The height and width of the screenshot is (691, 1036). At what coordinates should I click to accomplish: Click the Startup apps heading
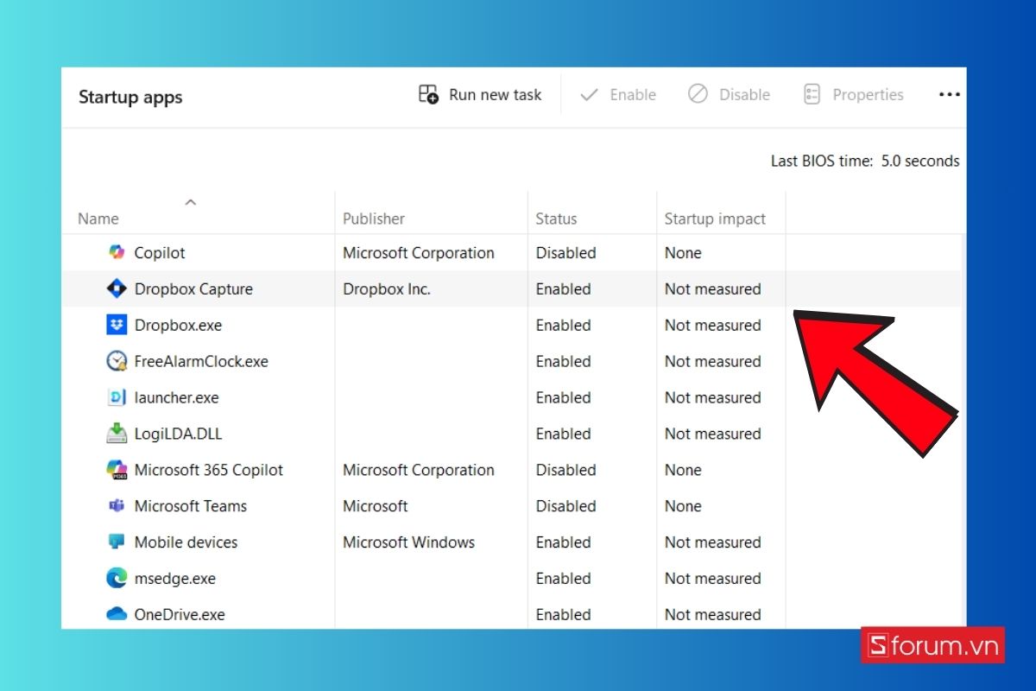(130, 98)
